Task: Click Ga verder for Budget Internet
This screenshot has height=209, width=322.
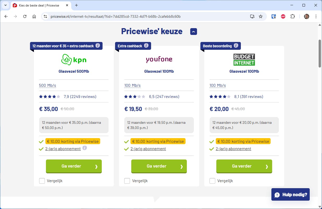Action: coord(244,166)
